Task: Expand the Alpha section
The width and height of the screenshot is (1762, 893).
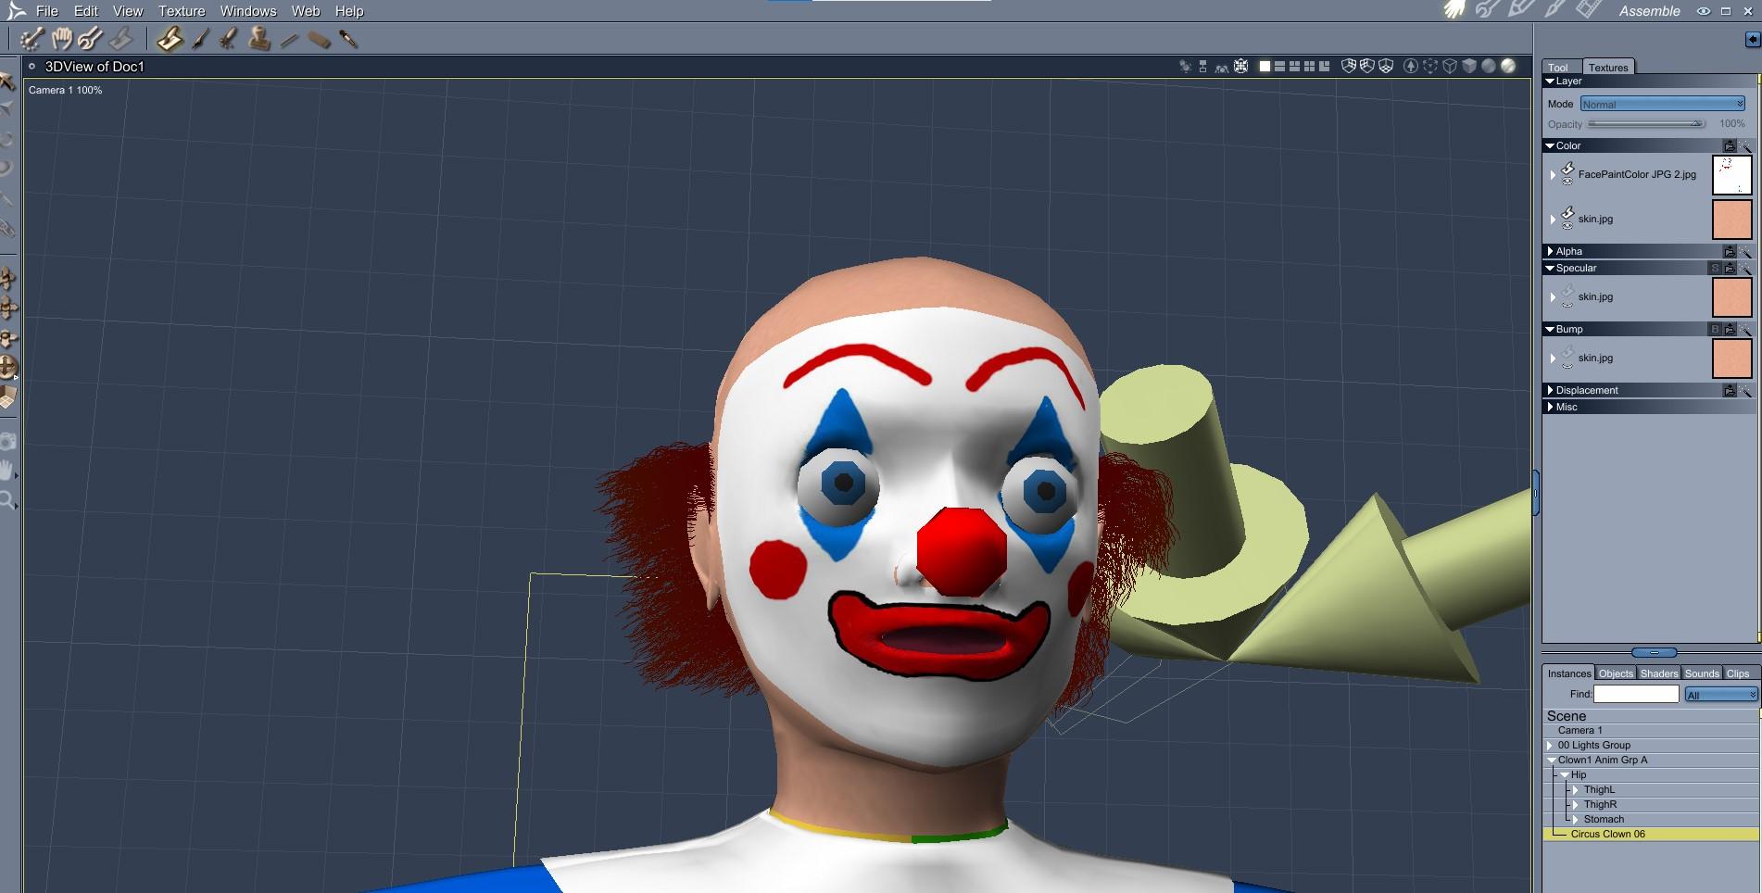Action: tap(1550, 251)
